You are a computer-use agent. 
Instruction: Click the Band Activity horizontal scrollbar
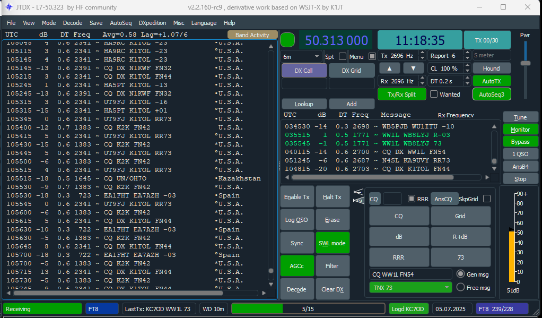coord(118,293)
